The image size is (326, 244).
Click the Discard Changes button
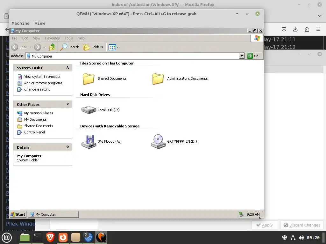(302, 225)
